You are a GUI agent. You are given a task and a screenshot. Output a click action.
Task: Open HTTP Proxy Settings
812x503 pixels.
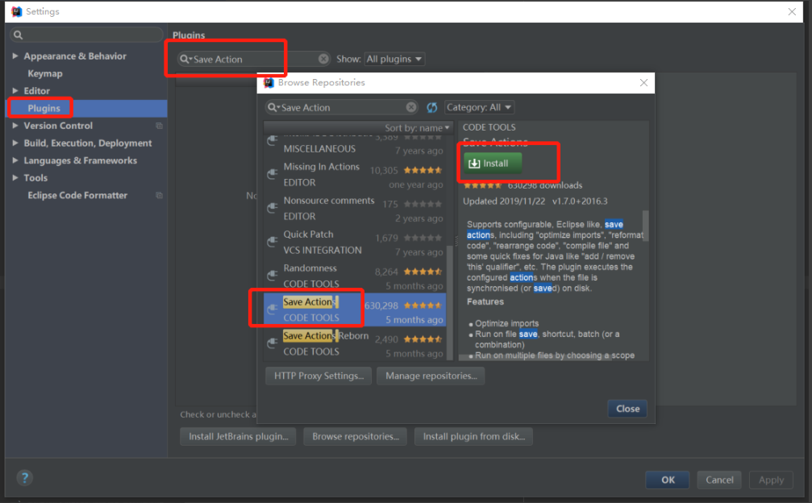(x=319, y=376)
